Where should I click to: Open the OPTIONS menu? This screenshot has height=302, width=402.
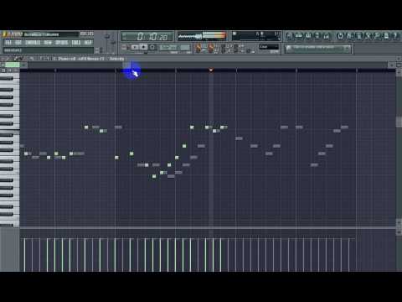(x=61, y=43)
